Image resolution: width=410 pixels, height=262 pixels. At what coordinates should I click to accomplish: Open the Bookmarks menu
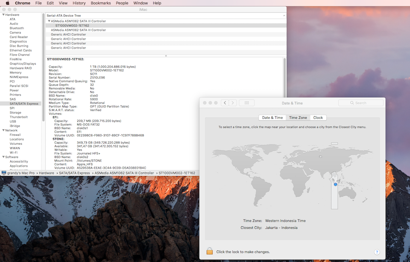pyautogui.click(x=100, y=3)
